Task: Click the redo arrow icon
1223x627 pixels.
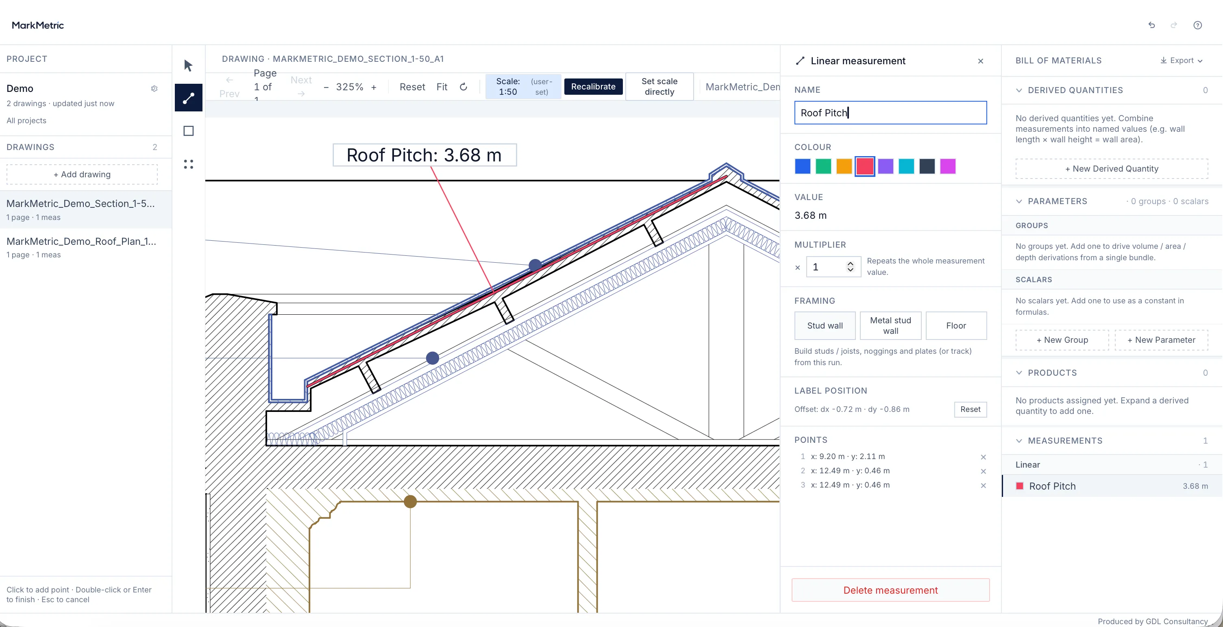Action: tap(1174, 25)
